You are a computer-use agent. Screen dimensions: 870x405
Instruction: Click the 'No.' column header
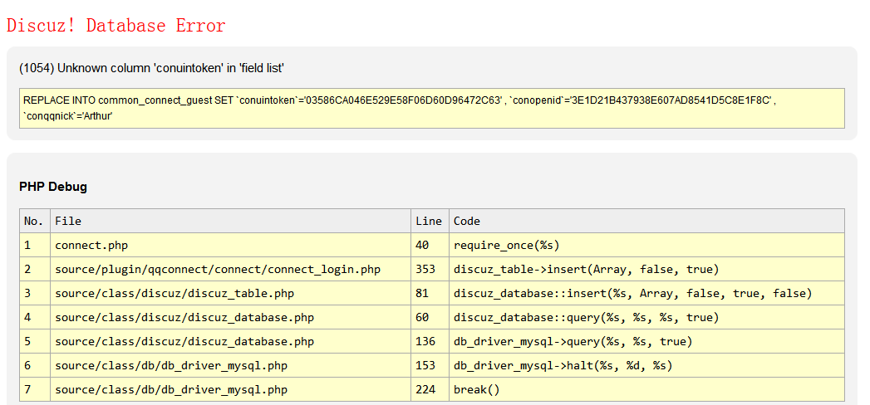pos(35,221)
